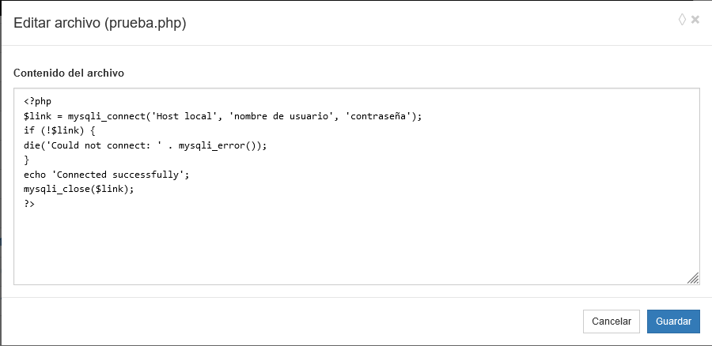Click the 'Contenido del archivo' label
The width and height of the screenshot is (712, 346).
69,73
